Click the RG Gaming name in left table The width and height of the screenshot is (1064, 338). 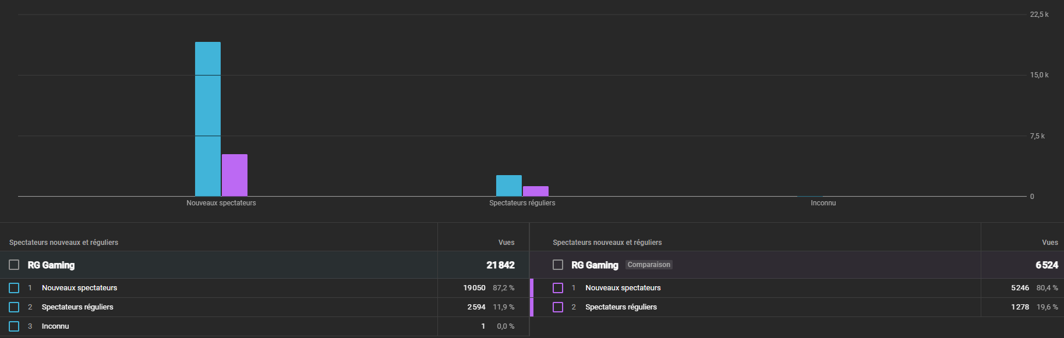click(x=51, y=265)
